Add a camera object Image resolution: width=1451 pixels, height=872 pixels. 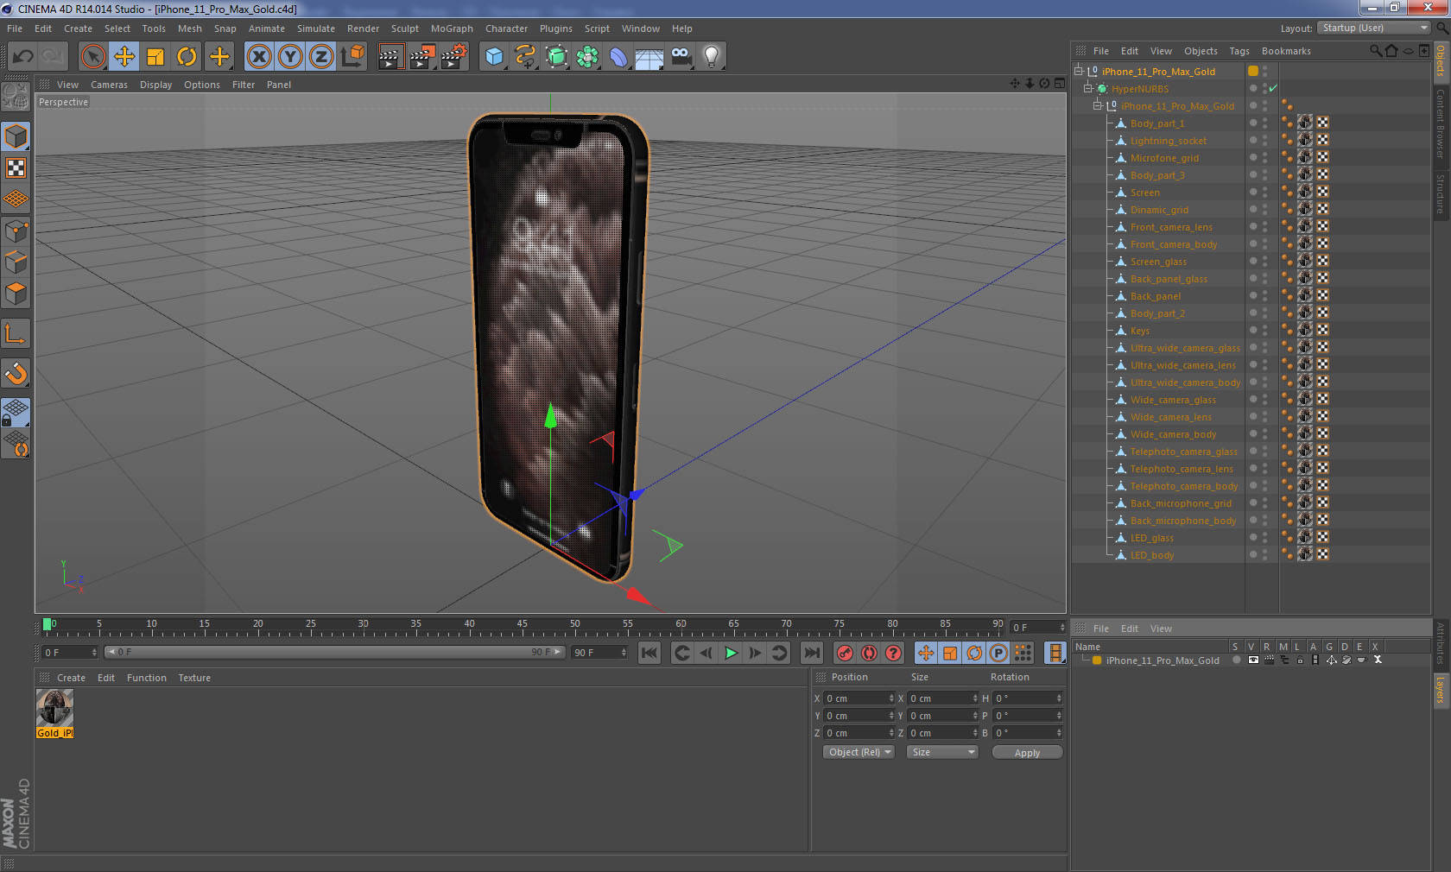click(681, 57)
